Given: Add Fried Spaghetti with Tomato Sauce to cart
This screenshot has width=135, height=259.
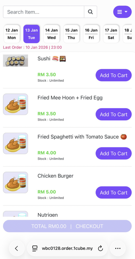Looking at the screenshot, I should 114,154.
